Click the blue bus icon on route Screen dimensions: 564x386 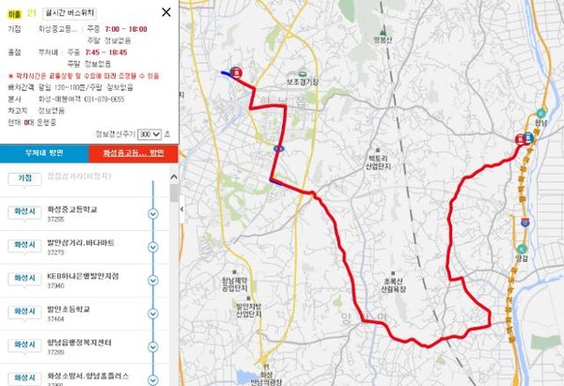(279, 148)
